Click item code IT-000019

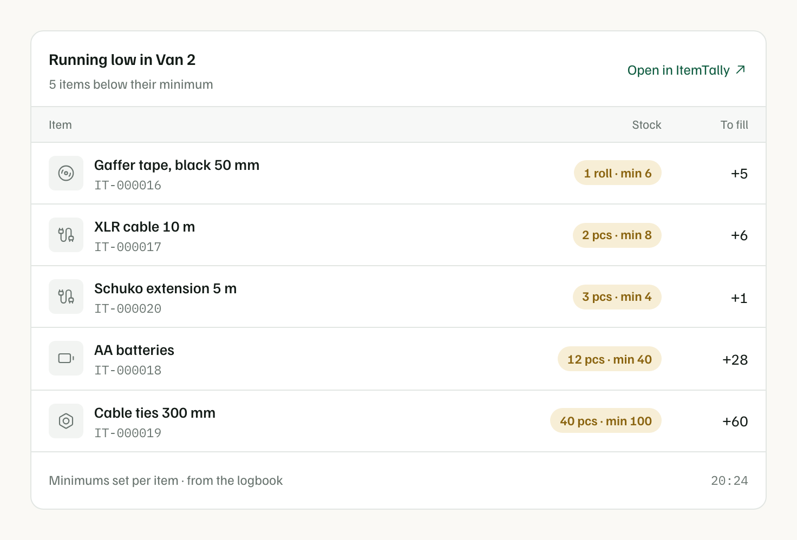pyautogui.click(x=128, y=433)
